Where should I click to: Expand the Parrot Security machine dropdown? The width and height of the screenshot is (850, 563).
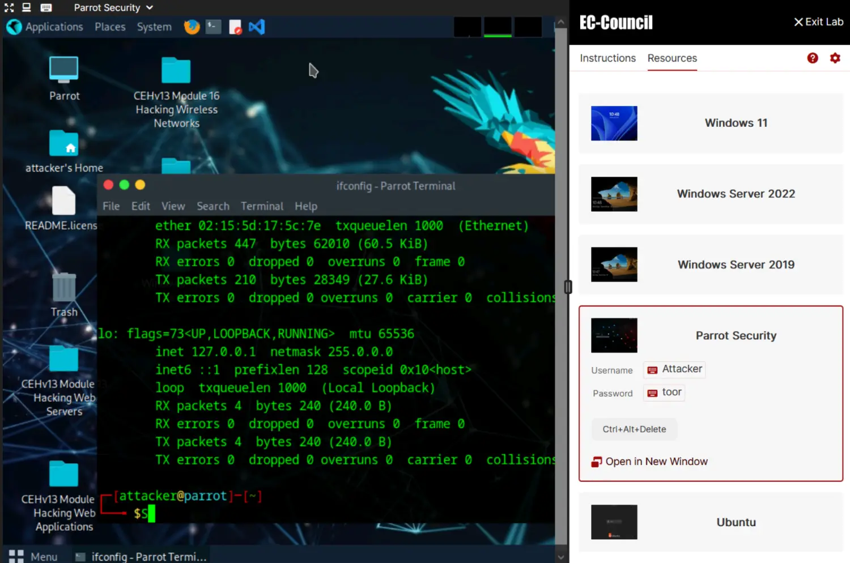[x=148, y=8]
